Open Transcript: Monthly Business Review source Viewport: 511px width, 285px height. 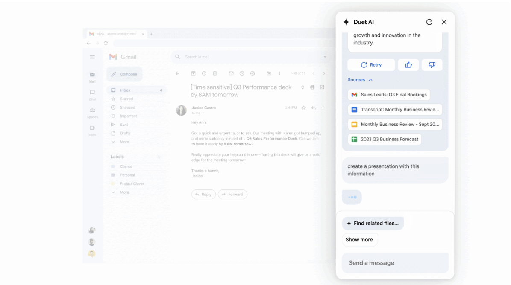tap(395, 109)
